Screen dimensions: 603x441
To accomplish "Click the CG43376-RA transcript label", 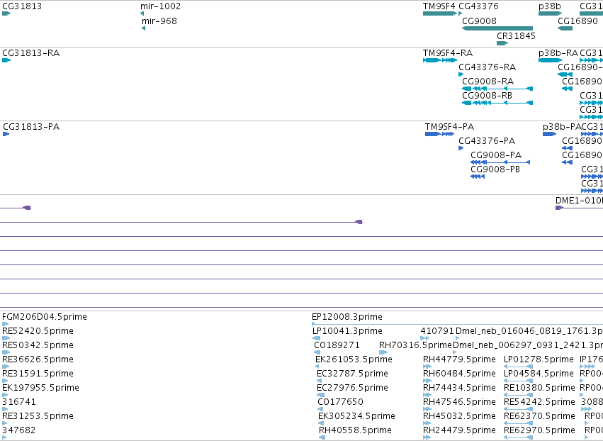I will (488, 67).
